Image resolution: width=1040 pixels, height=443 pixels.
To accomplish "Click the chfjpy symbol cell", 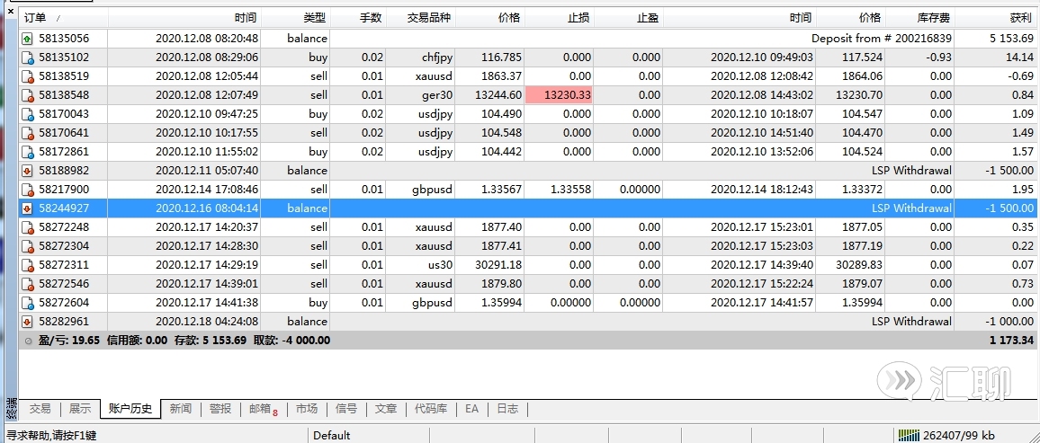I will pos(437,58).
